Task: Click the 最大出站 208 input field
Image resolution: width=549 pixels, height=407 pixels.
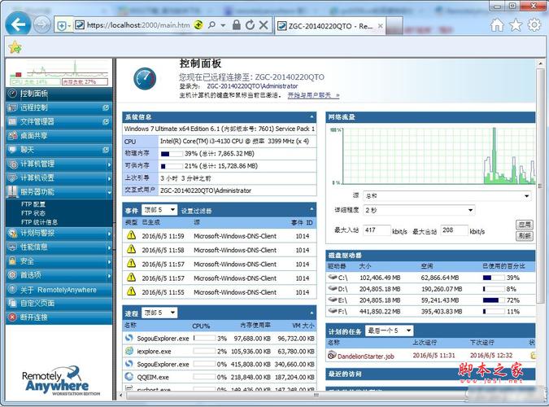Action: click(x=454, y=230)
